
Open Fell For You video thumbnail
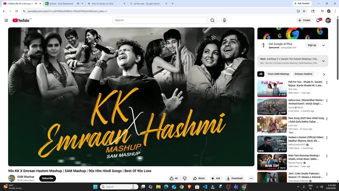[x=272, y=89]
